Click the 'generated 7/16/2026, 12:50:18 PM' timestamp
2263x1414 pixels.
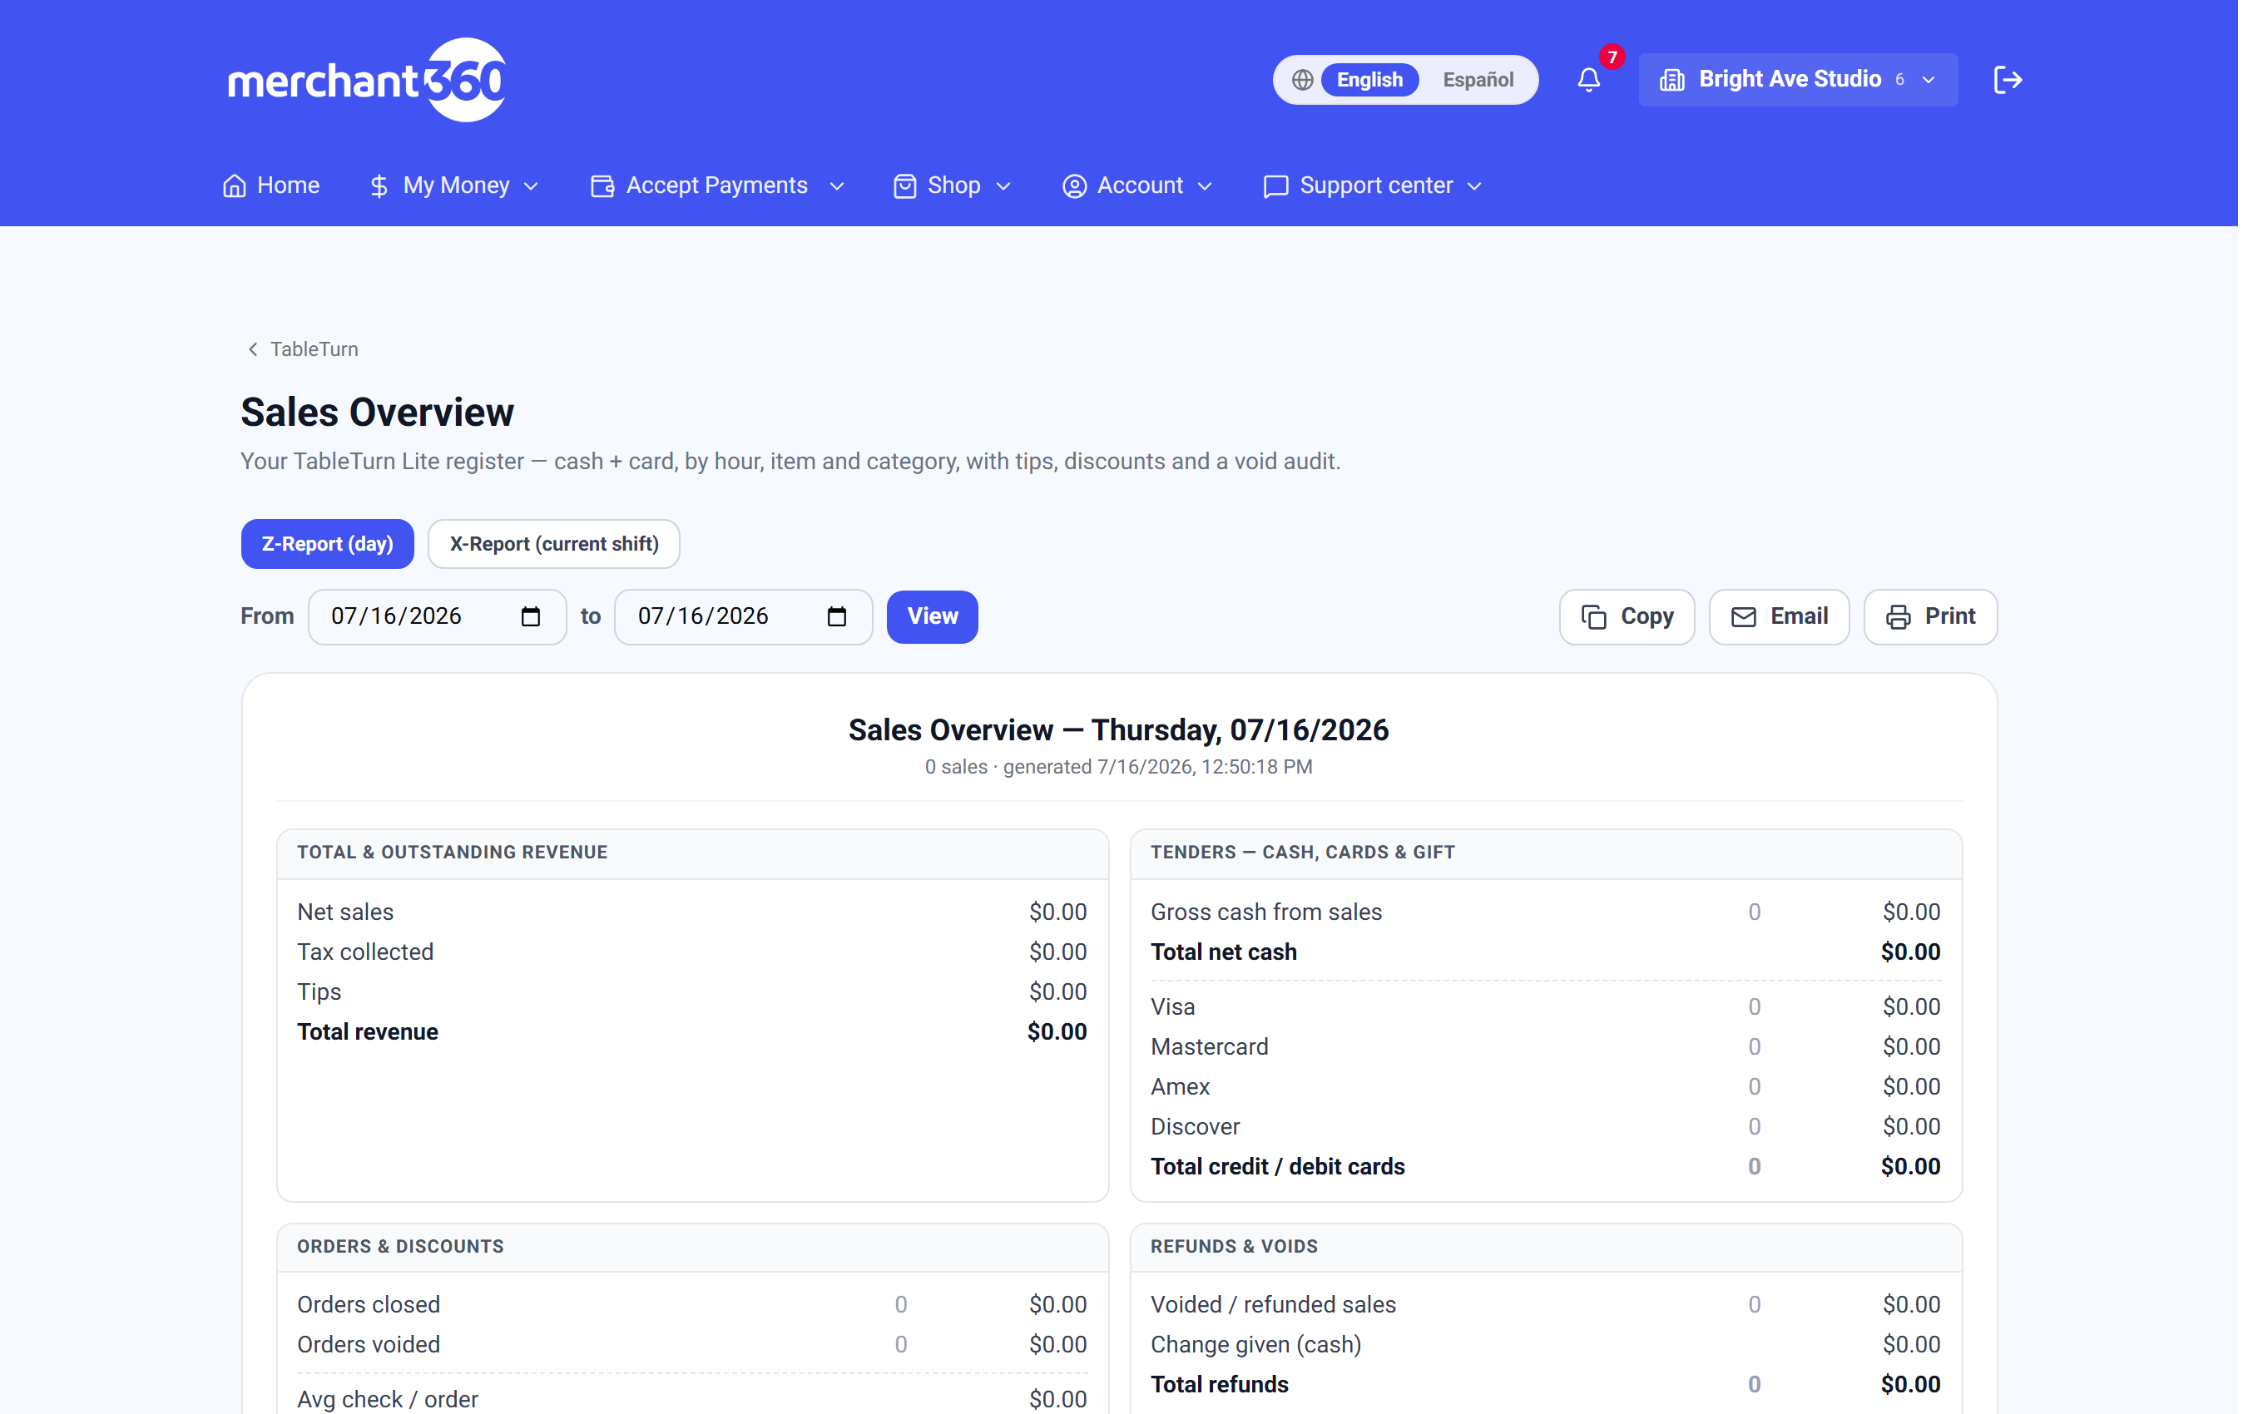1157,767
